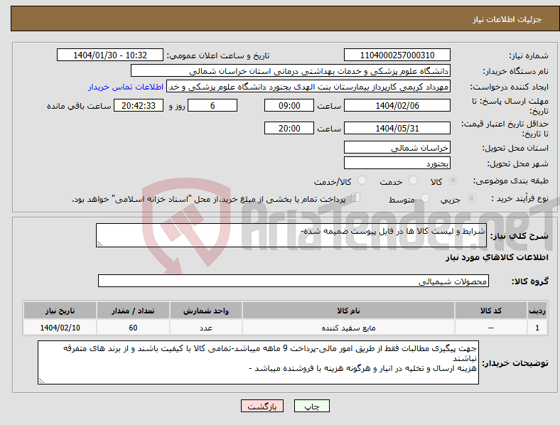The image size is (560, 425).
Task: Click the resize handle of description textarea
Action: (x=99, y=244)
